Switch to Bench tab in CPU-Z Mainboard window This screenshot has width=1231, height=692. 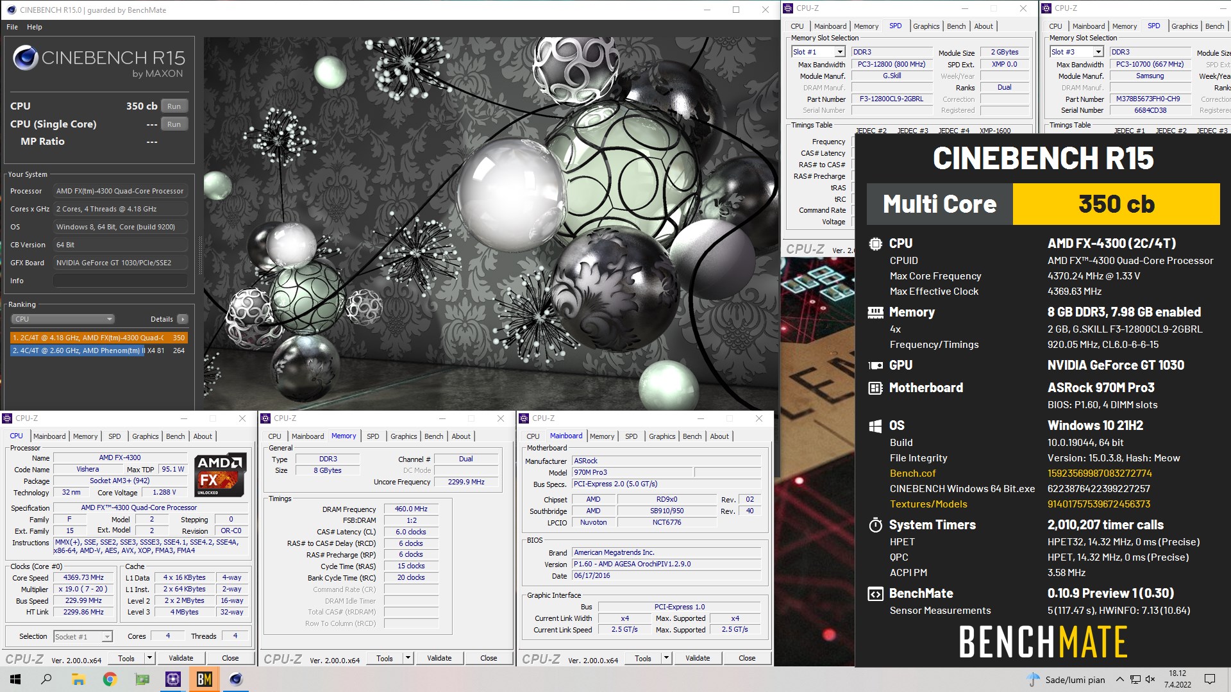click(x=692, y=436)
